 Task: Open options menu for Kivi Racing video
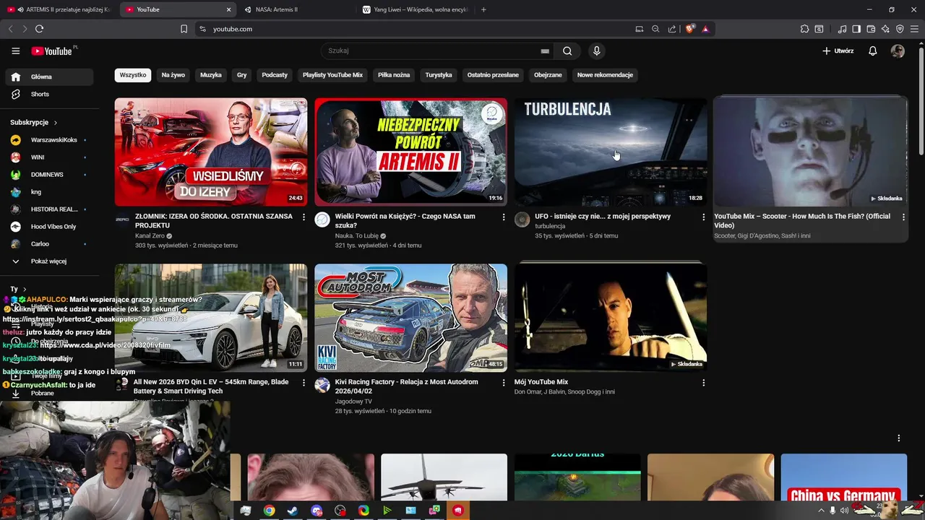(504, 383)
